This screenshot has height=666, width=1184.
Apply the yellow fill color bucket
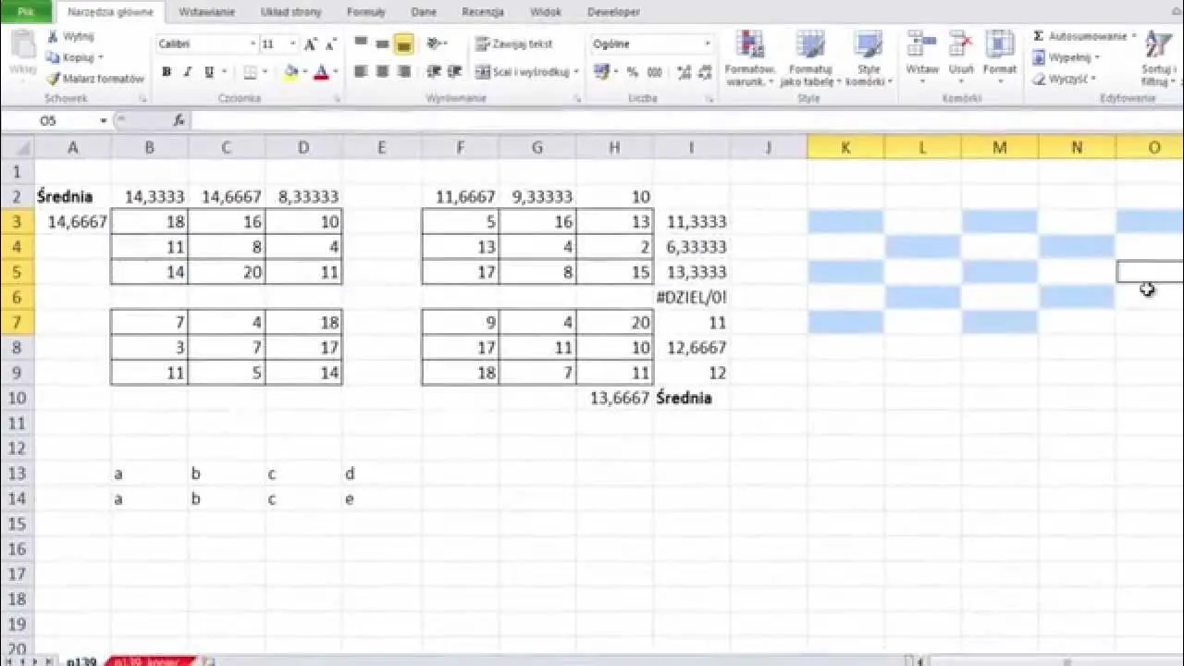[x=291, y=72]
